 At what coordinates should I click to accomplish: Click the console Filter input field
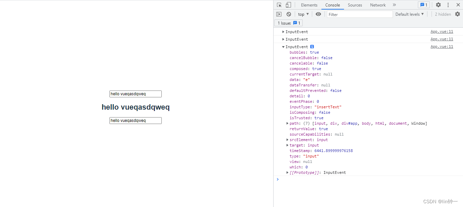coord(360,14)
